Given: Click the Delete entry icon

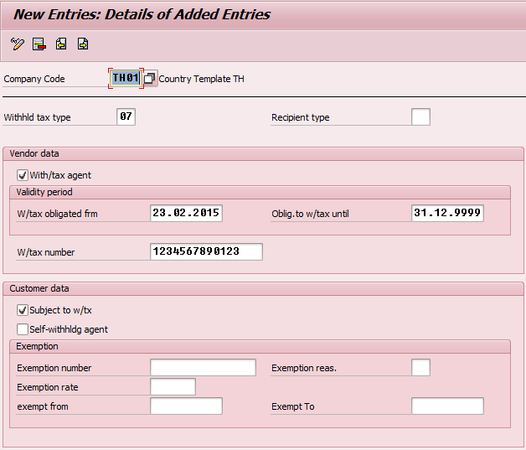Looking at the screenshot, I should 39,44.
